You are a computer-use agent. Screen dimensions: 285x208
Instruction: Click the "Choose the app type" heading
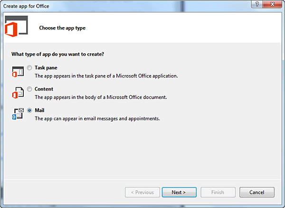tap(62, 28)
